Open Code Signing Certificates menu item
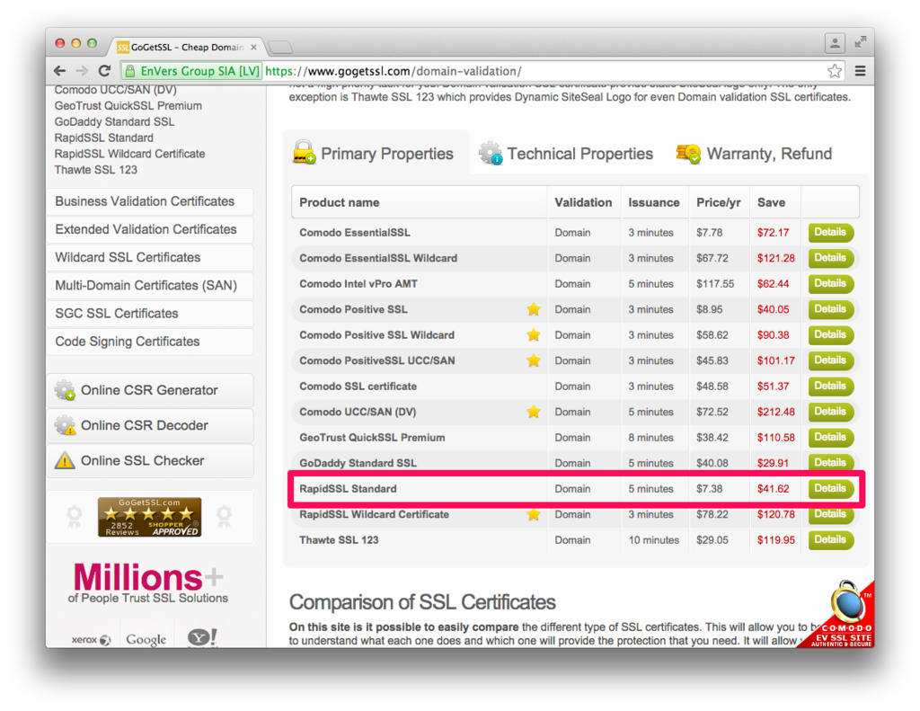 coord(150,342)
